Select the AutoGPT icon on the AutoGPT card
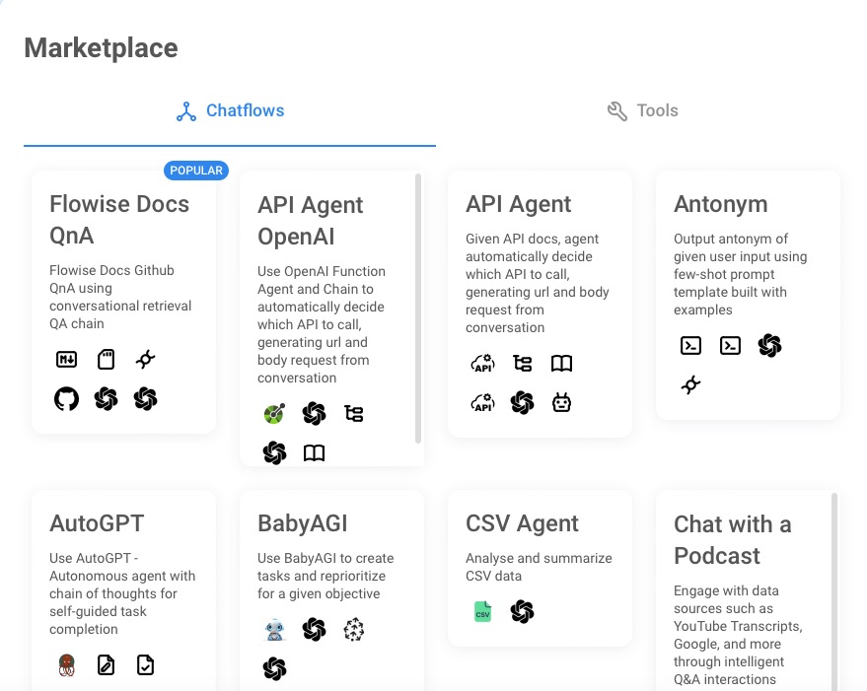This screenshot has width=867, height=691. click(65, 664)
